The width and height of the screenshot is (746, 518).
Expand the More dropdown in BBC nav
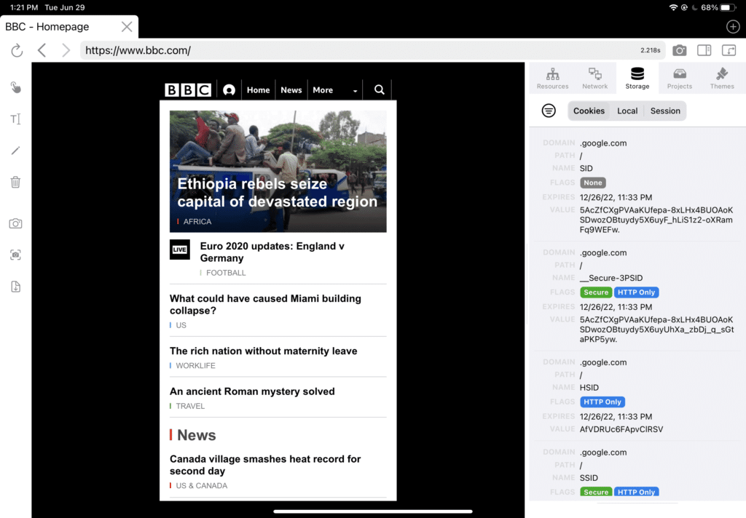click(335, 89)
